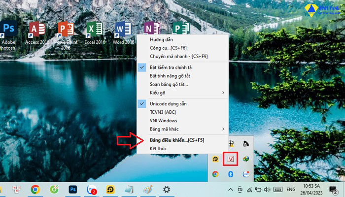Click the Internet Download Manager tray icon
345x197 pixels.
pyautogui.click(x=246, y=159)
